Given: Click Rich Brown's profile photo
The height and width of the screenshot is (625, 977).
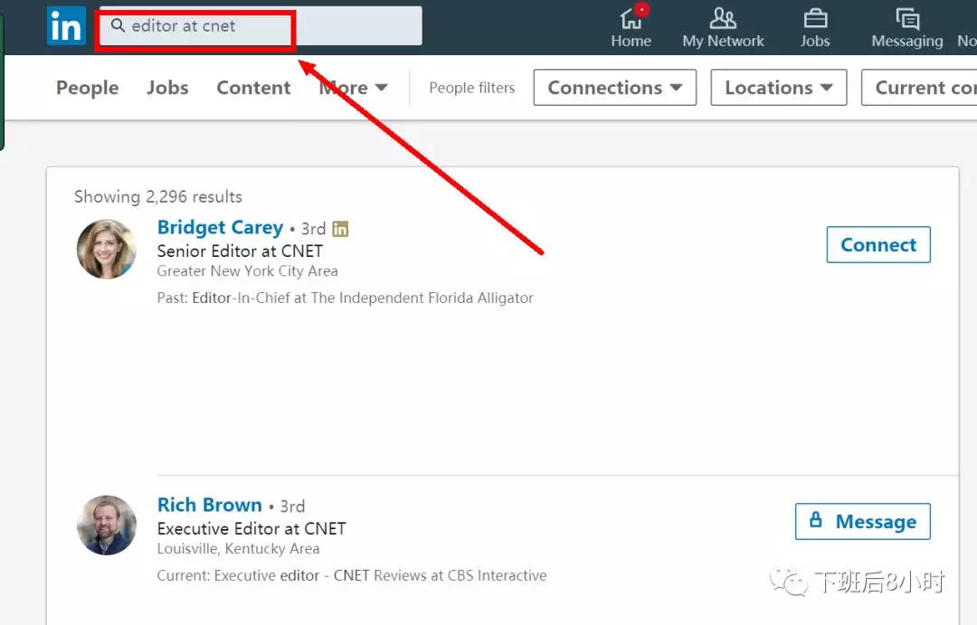Looking at the screenshot, I should pos(107,526).
